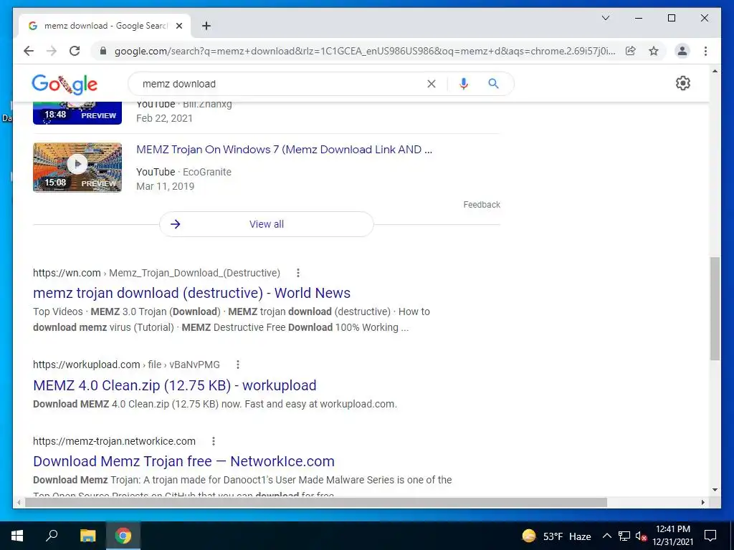Open options for networkice.com result
This screenshot has height=550, width=734.
pos(214,441)
